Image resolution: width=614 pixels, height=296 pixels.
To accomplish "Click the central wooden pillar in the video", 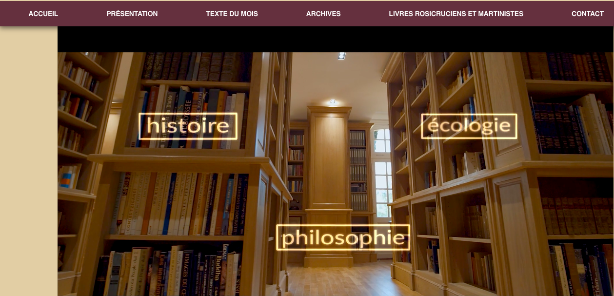I will (x=329, y=161).
